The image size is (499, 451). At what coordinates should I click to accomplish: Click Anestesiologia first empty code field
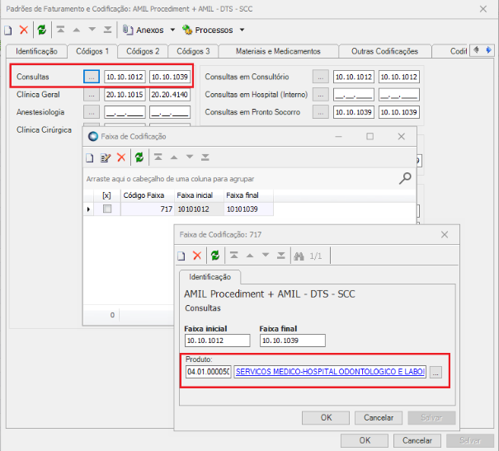point(125,112)
